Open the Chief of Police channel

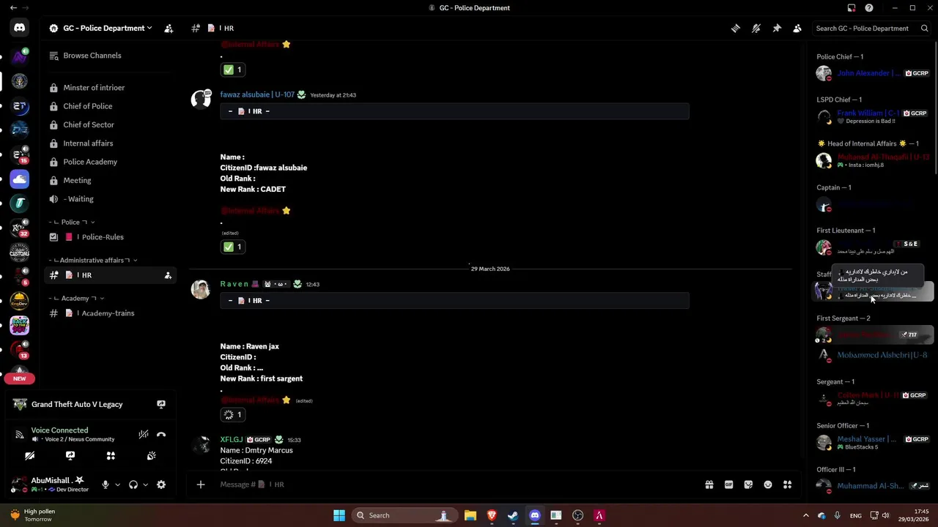[88, 106]
